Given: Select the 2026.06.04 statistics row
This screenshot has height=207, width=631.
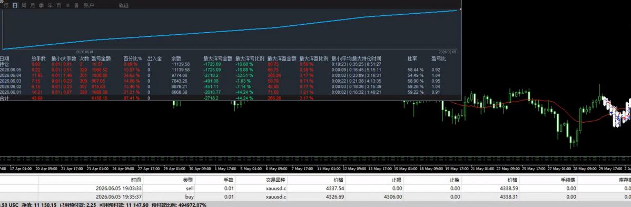Looking at the screenshot, I should point(230,75).
